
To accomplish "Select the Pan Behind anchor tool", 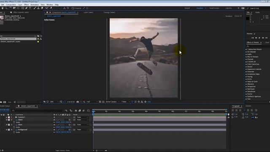I will point(18,8).
